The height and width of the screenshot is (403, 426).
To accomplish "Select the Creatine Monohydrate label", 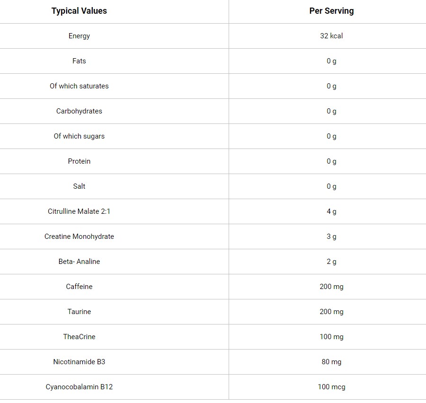I will tap(79, 237).
